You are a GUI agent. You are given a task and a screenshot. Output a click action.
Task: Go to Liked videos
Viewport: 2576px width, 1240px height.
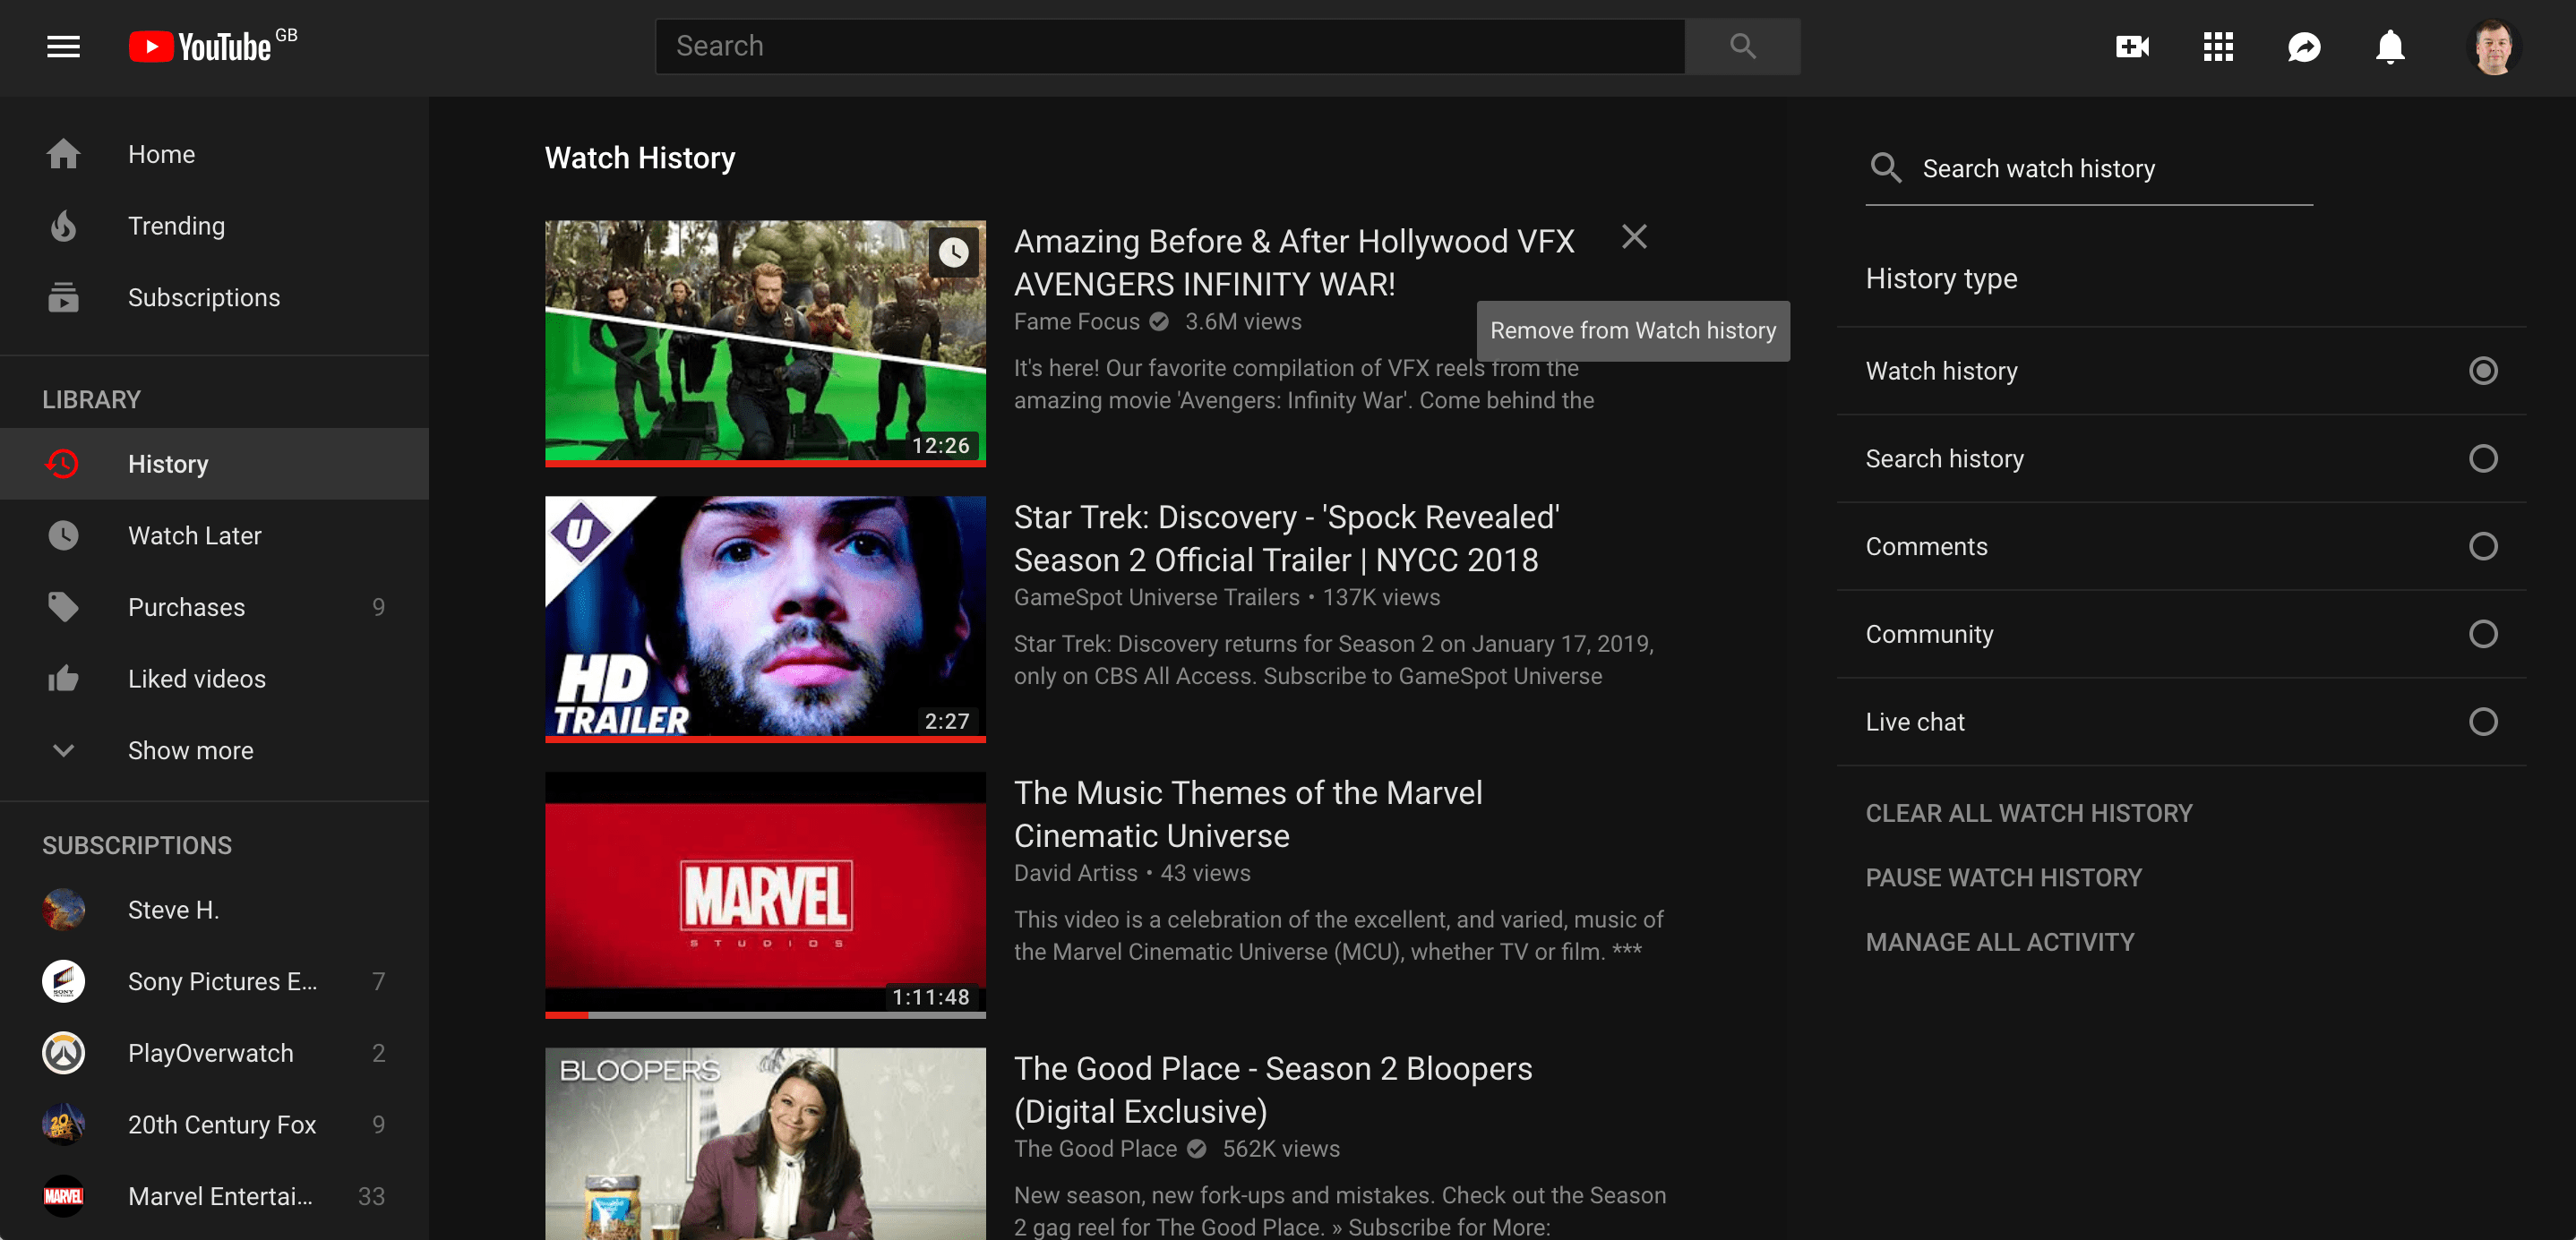[196, 679]
